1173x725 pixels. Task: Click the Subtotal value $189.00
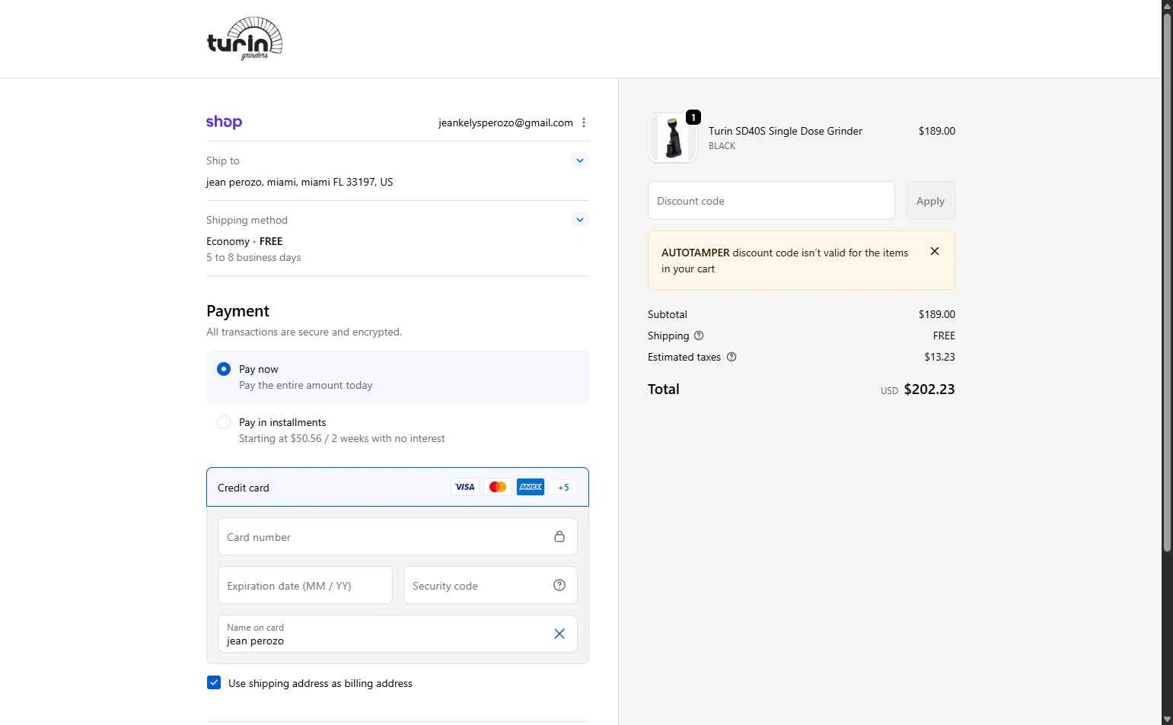[x=937, y=314]
